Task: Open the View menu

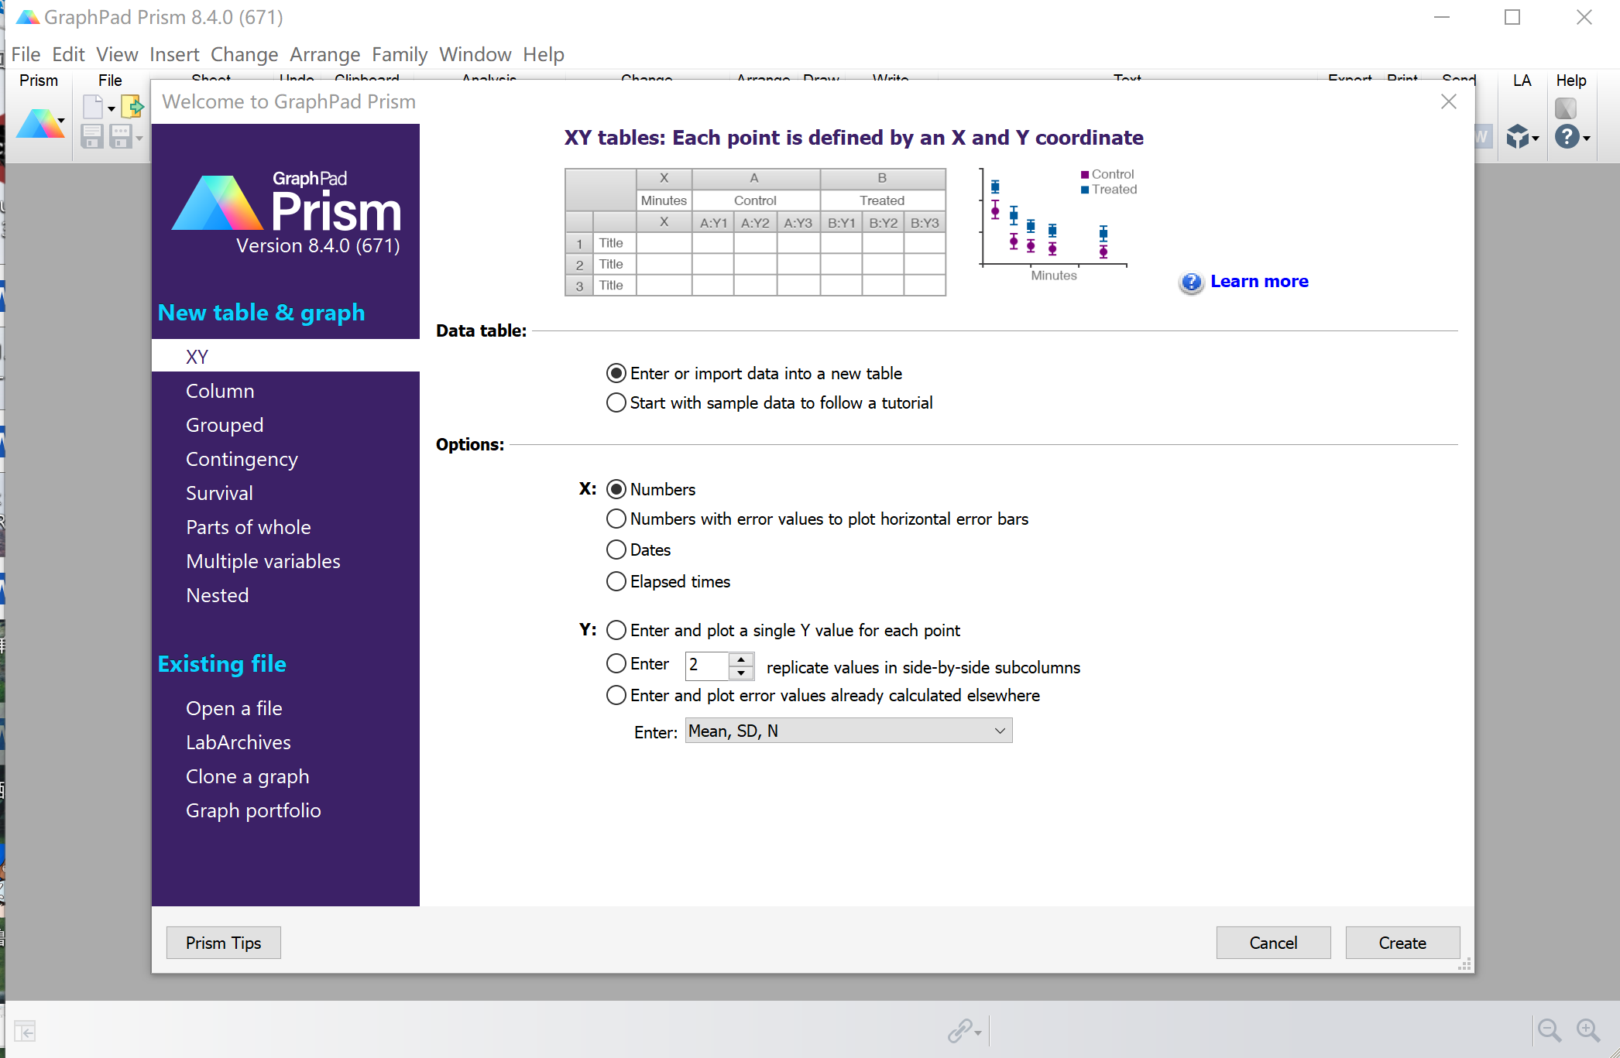Action: (117, 55)
